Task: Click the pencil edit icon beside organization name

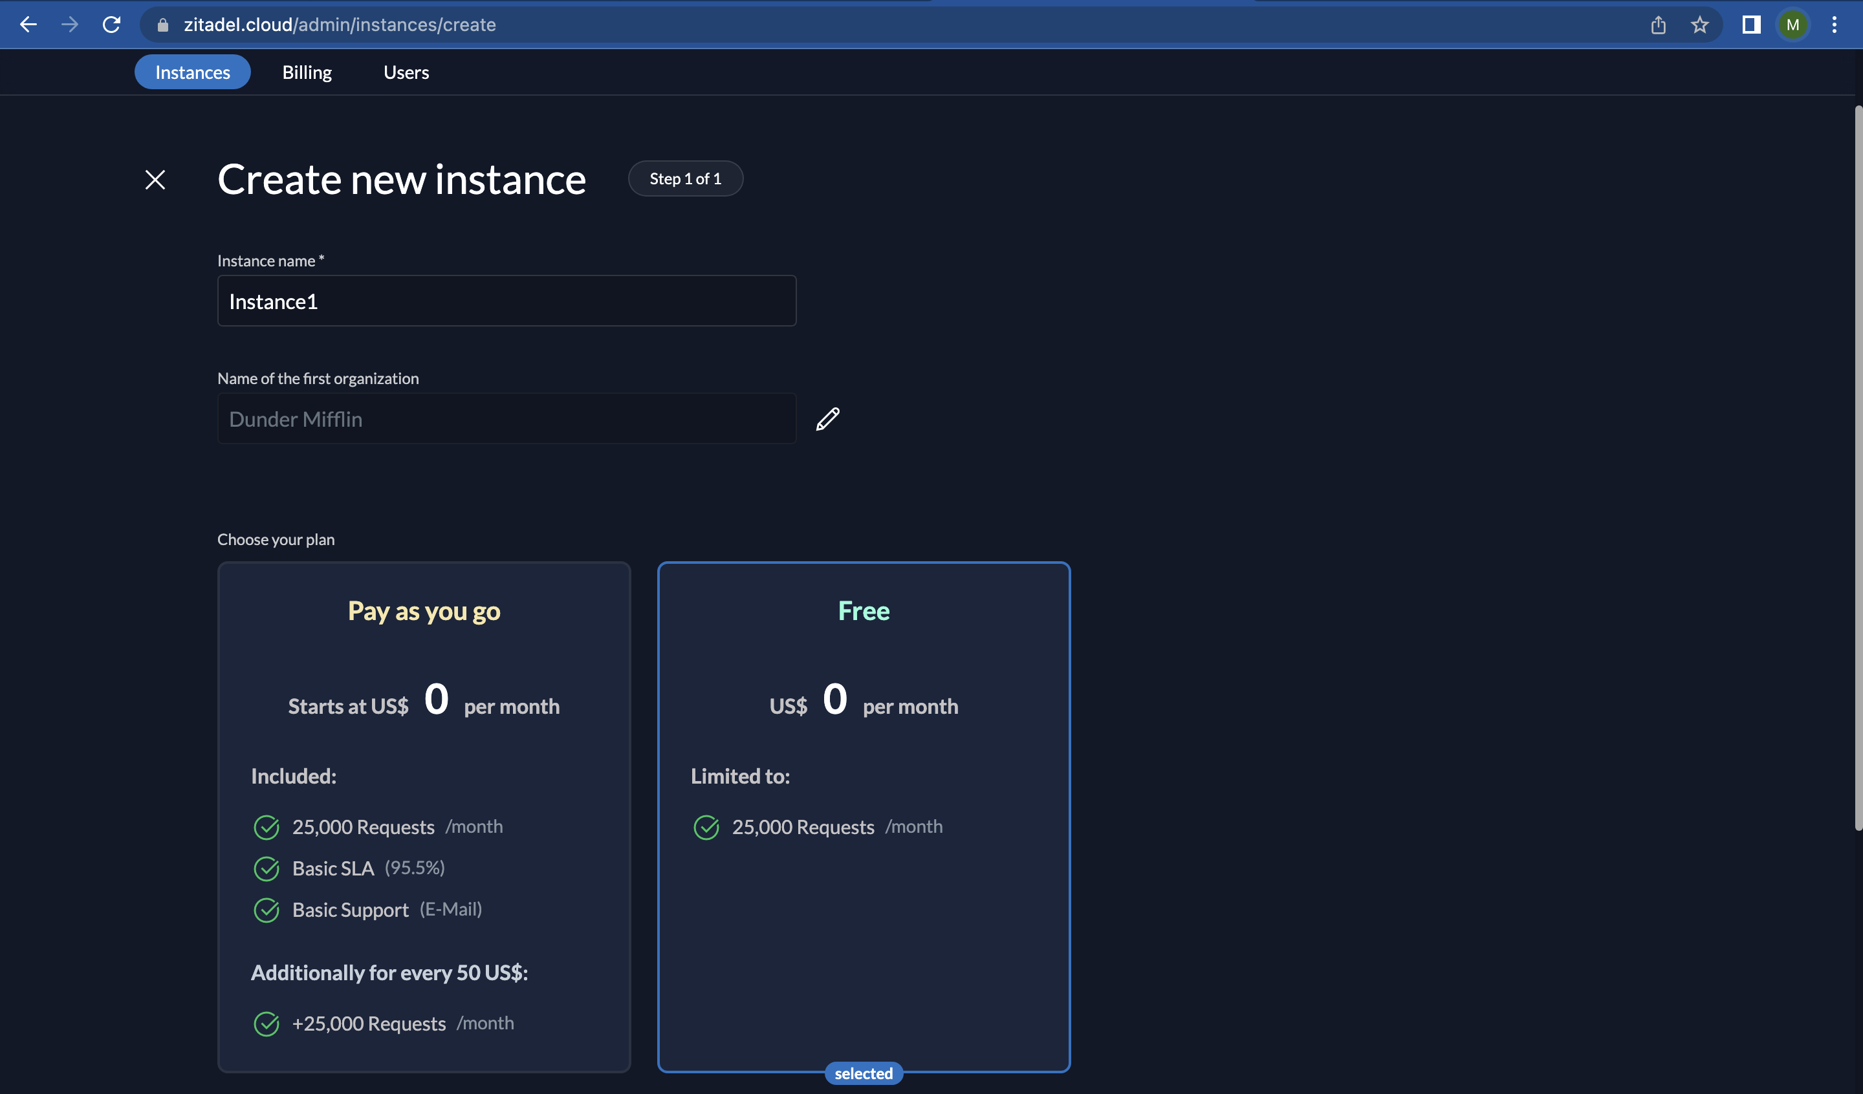Action: pyautogui.click(x=827, y=419)
